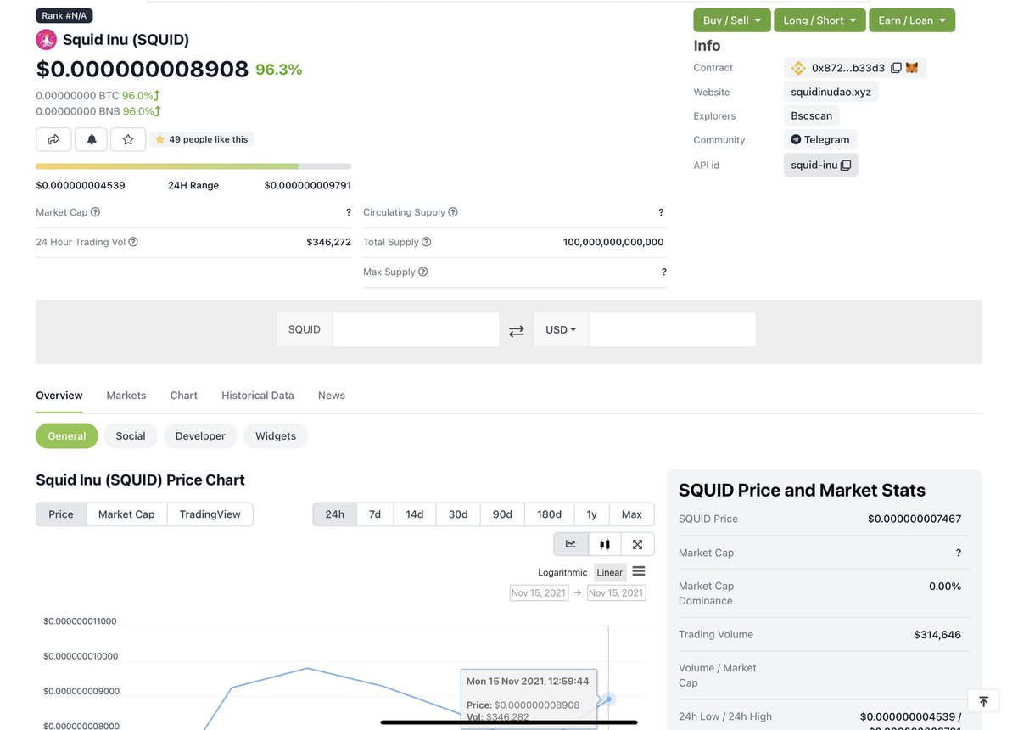This screenshot has width=1018, height=730.
Task: Switch to TradingView chart mode
Action: coord(210,514)
